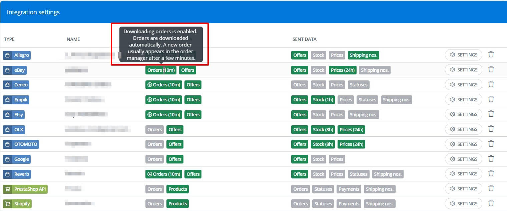The width and height of the screenshot is (507, 211).
Task: Click the SETTINGS button in the Etsy row
Action: pyautogui.click(x=464, y=114)
